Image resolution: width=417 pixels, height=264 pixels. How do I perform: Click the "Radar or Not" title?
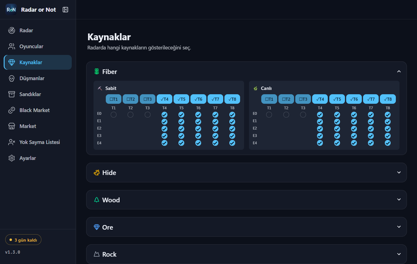[x=38, y=10]
